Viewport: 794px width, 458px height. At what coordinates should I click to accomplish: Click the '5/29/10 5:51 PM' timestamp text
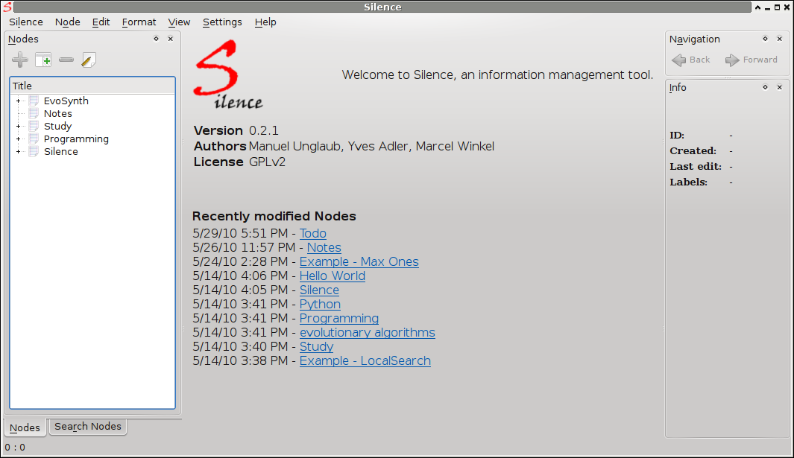[241, 233]
